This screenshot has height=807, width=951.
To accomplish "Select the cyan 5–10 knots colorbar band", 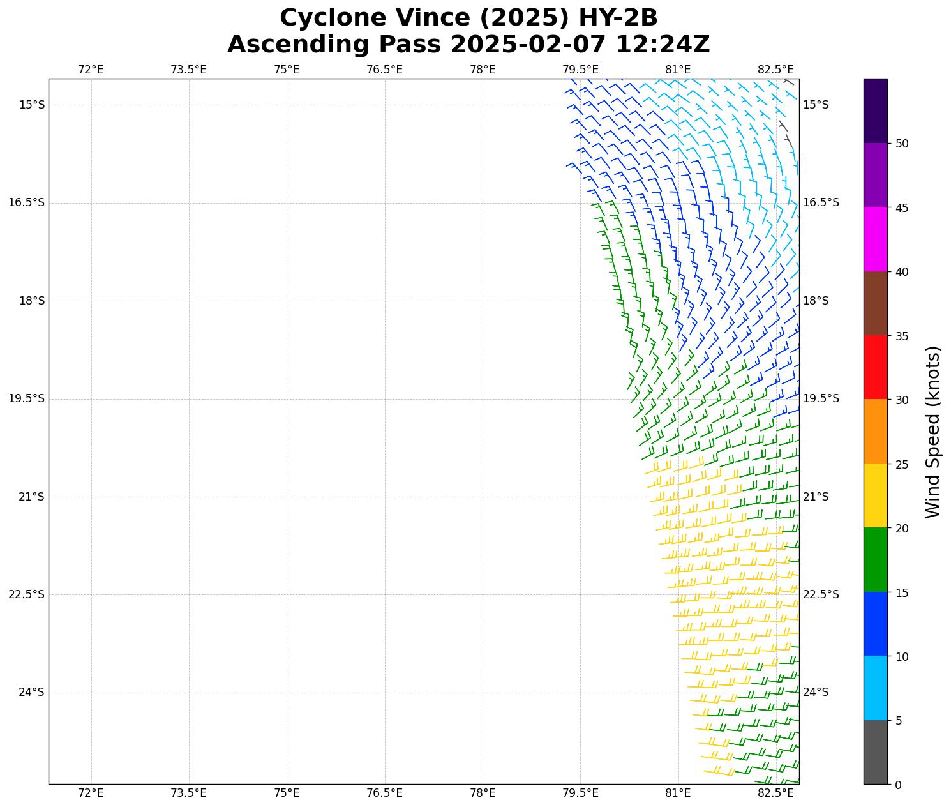I will [875, 688].
